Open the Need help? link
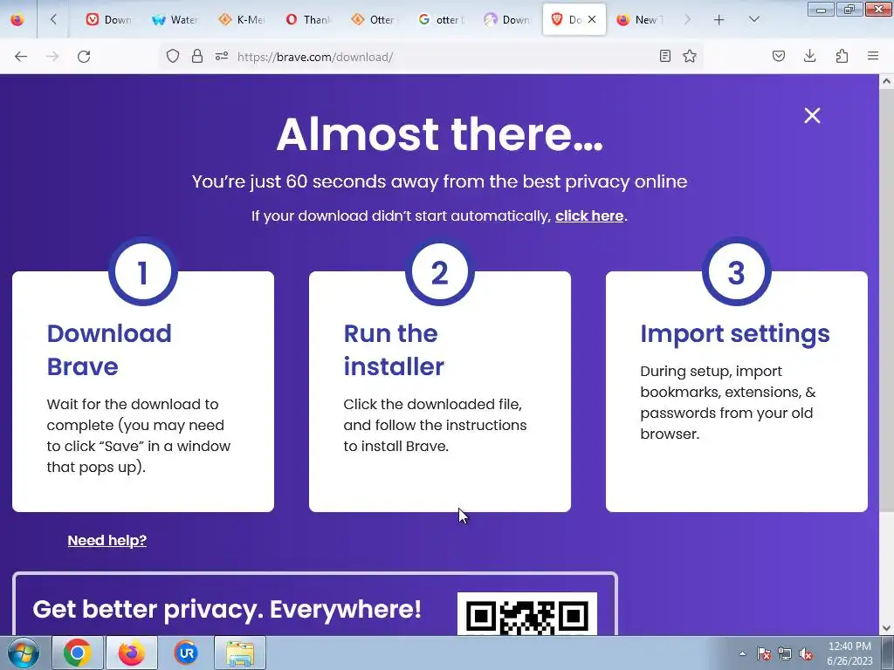894x670 pixels. coord(107,540)
